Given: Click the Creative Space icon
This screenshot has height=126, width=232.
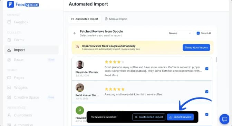Looking at the screenshot, I should coord(9,98).
